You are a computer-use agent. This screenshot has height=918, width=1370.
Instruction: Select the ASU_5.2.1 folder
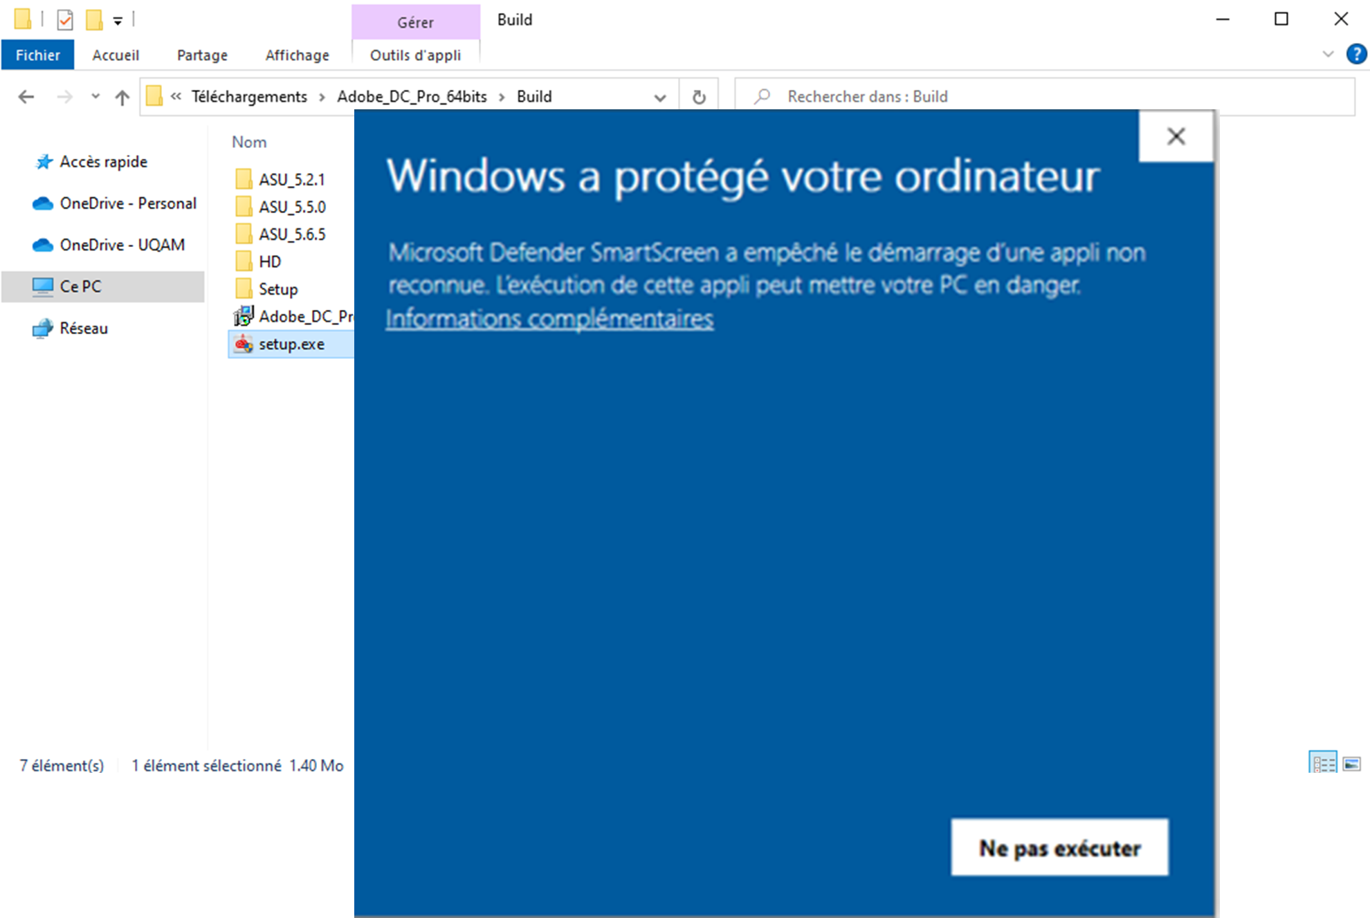pos(291,180)
